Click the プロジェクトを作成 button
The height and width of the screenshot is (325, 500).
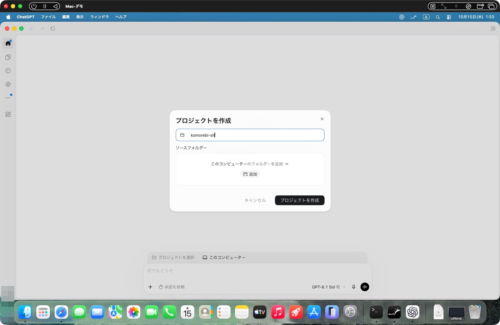coord(300,200)
